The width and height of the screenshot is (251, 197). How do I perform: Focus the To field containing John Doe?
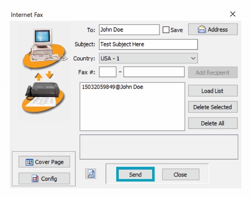point(129,30)
